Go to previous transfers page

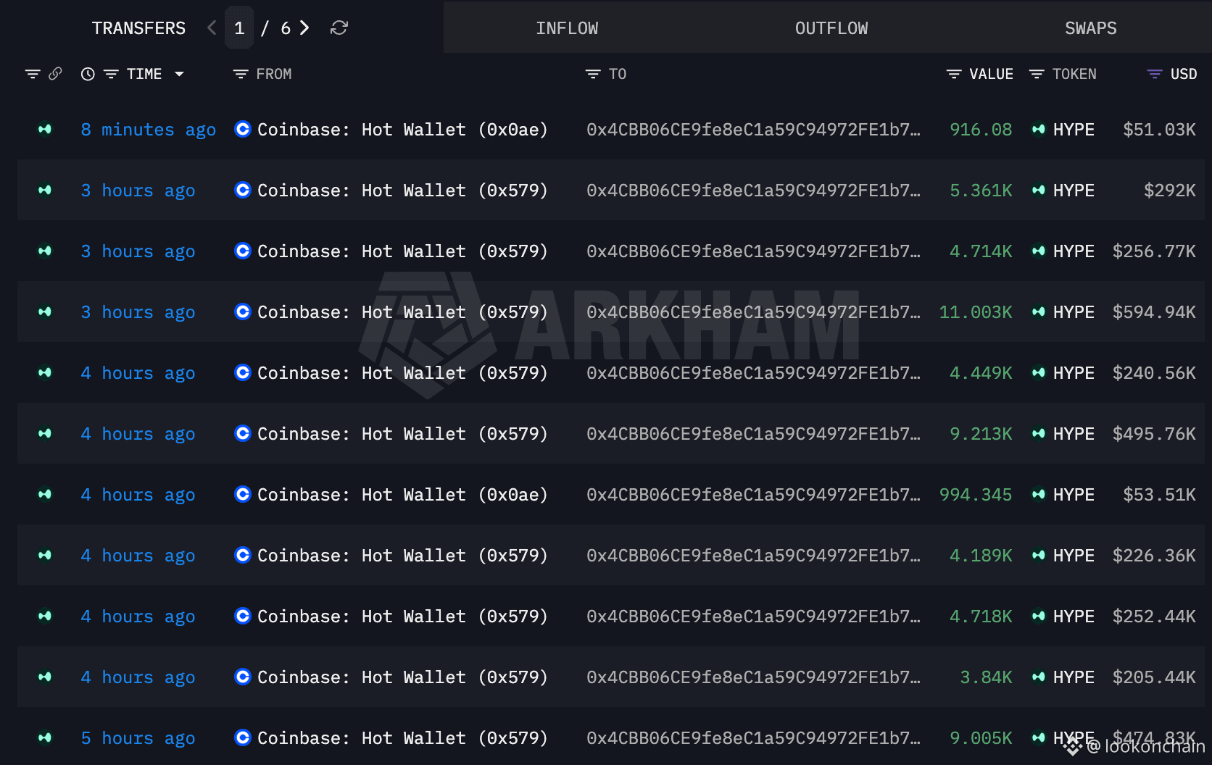pos(212,28)
